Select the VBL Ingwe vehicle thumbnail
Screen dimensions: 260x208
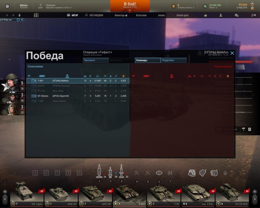tap(27, 194)
